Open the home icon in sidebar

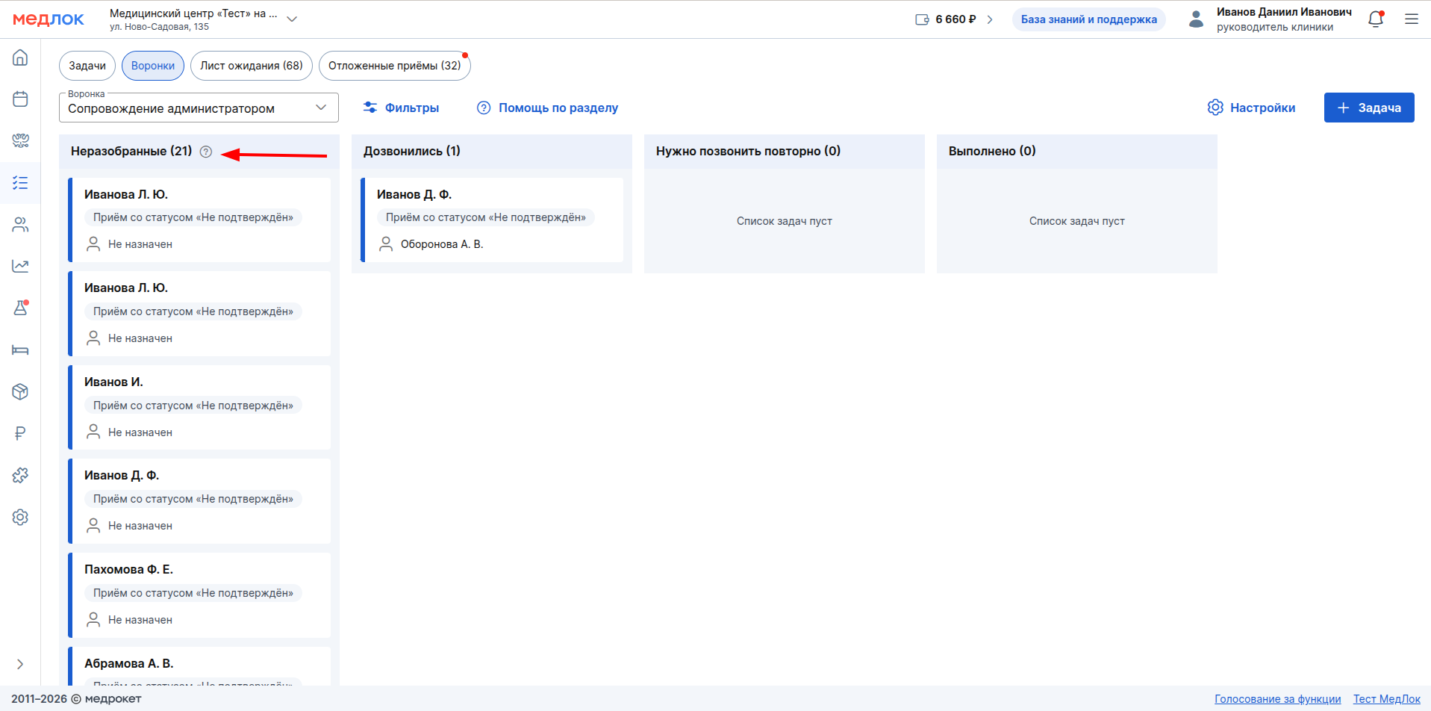pyautogui.click(x=20, y=58)
